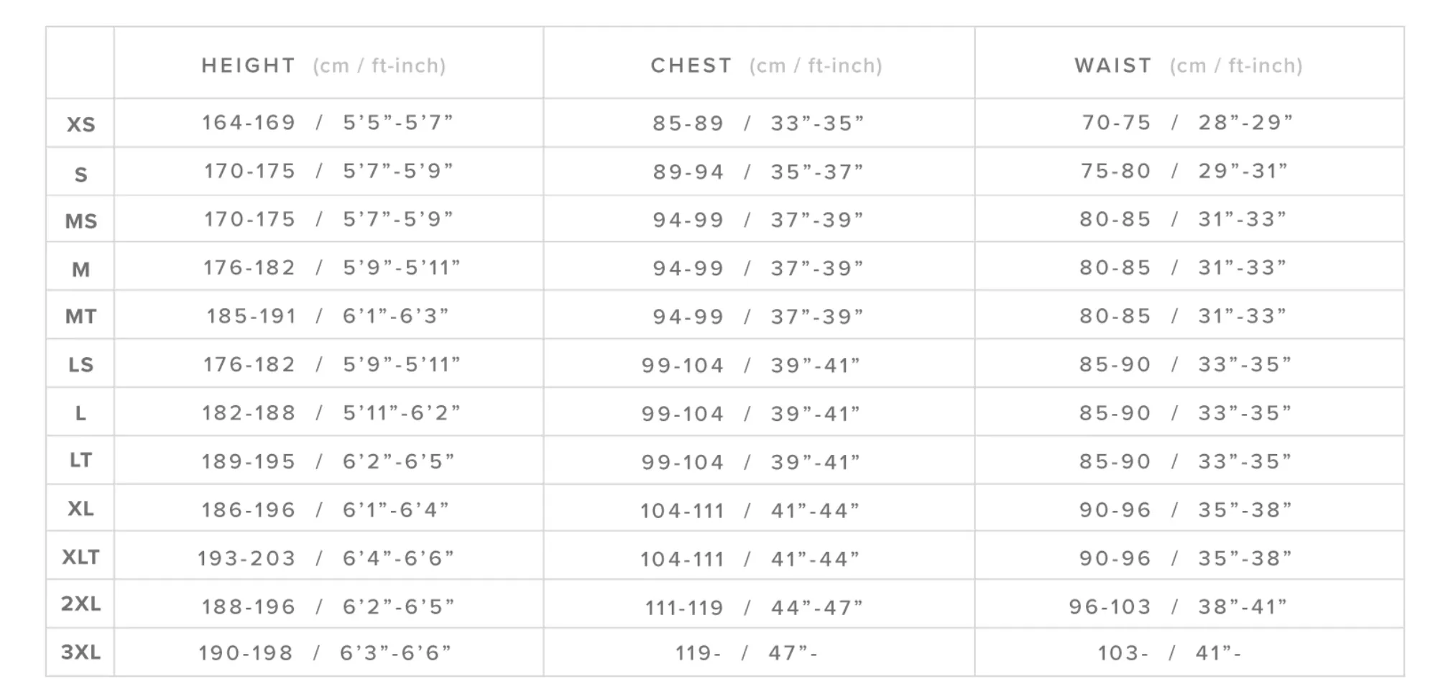Select the XL size row label

coord(80,509)
